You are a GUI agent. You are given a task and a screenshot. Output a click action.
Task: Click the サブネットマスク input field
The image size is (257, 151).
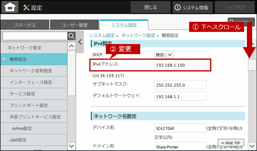180,85
